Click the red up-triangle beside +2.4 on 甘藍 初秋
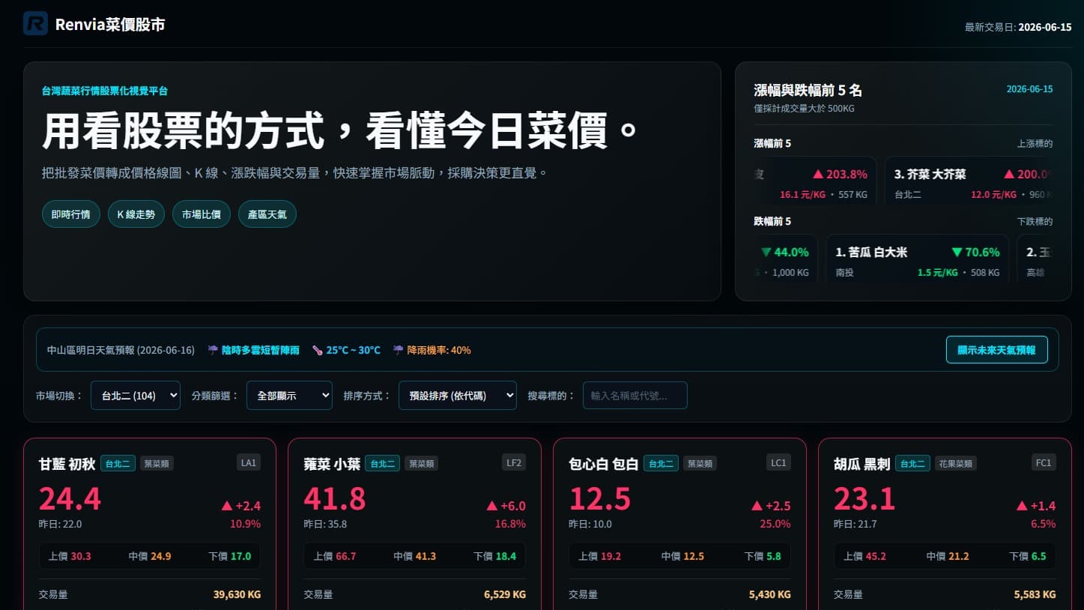 [227, 506]
